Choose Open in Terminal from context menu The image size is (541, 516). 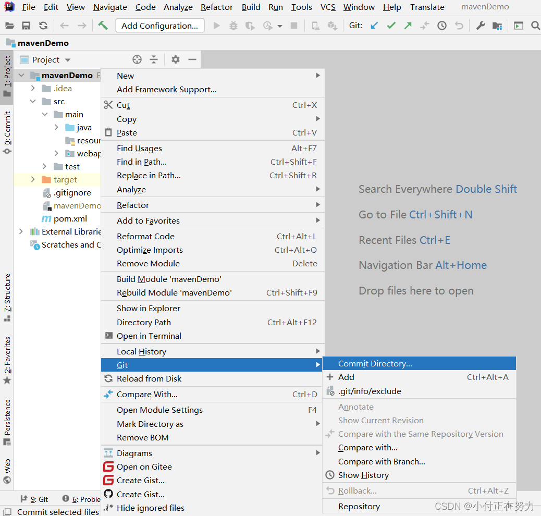coord(213,336)
